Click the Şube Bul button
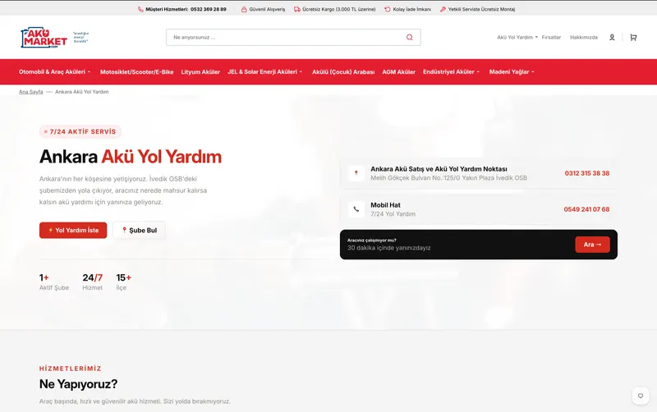The image size is (657, 412). pos(139,231)
